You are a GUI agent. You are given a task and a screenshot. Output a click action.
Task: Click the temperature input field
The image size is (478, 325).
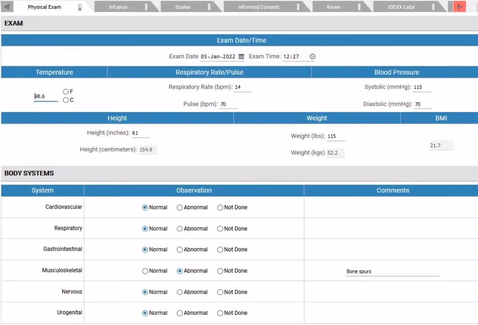(x=46, y=97)
